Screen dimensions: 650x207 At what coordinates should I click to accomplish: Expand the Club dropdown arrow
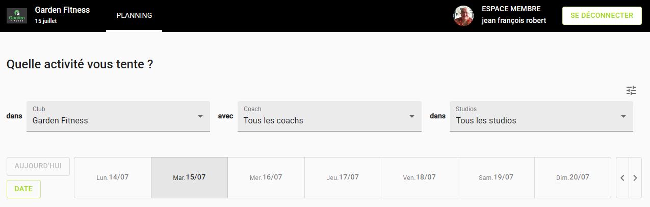coord(200,116)
